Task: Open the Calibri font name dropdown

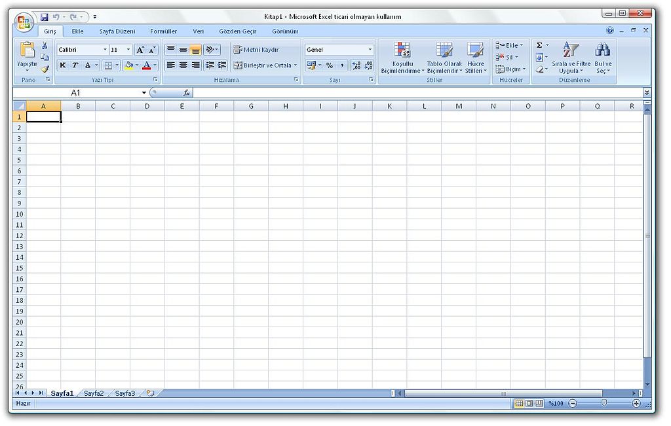Action: pos(105,50)
